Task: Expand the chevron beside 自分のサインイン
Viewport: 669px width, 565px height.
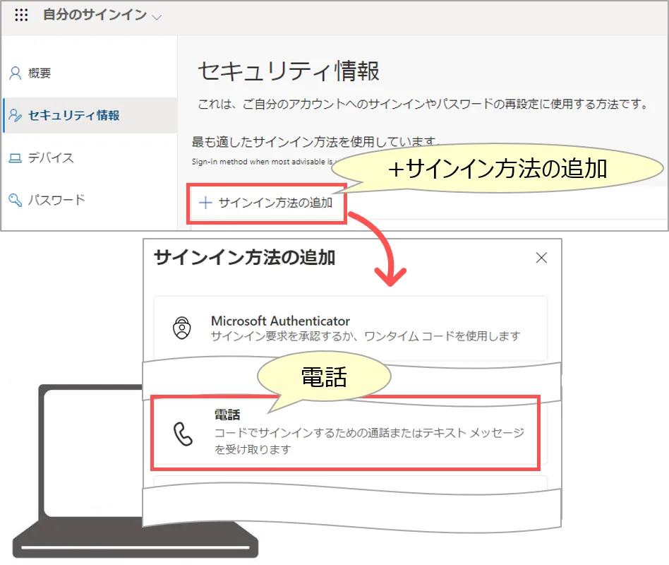Action: tap(157, 17)
